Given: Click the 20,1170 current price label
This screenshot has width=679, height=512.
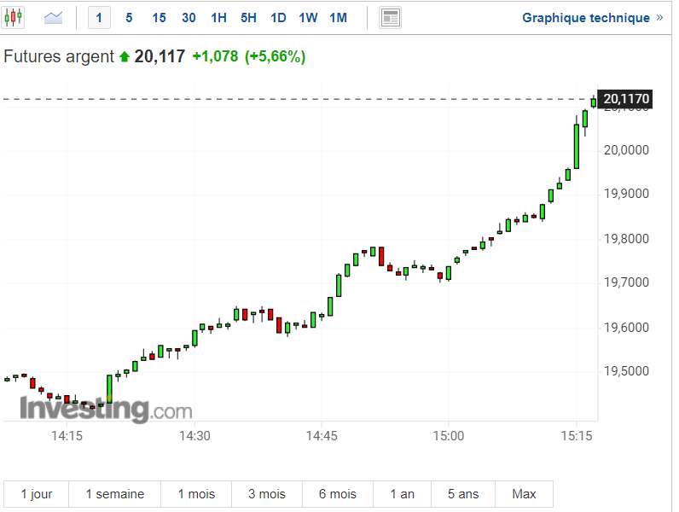Looking at the screenshot, I should point(625,99).
